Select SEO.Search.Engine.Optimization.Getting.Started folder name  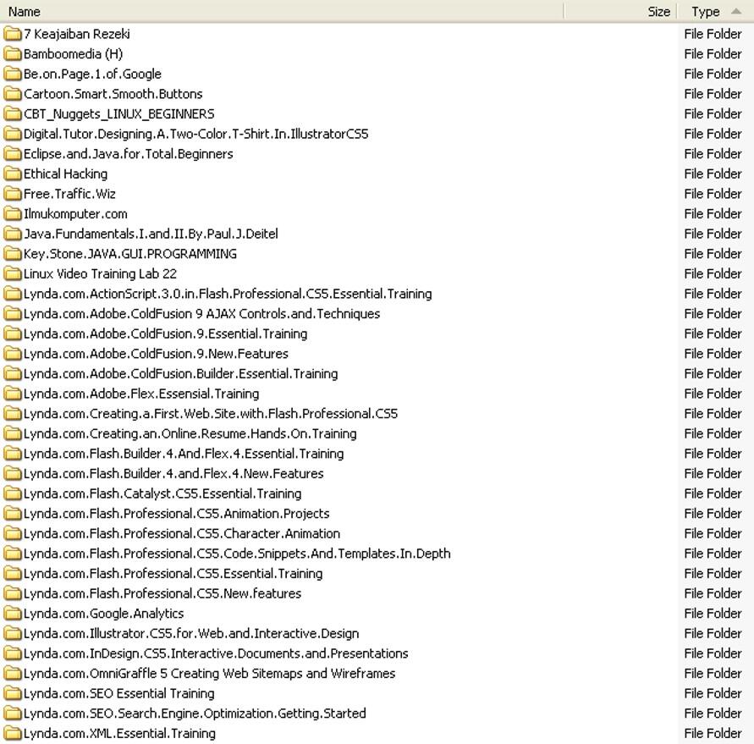pyautogui.click(x=195, y=714)
